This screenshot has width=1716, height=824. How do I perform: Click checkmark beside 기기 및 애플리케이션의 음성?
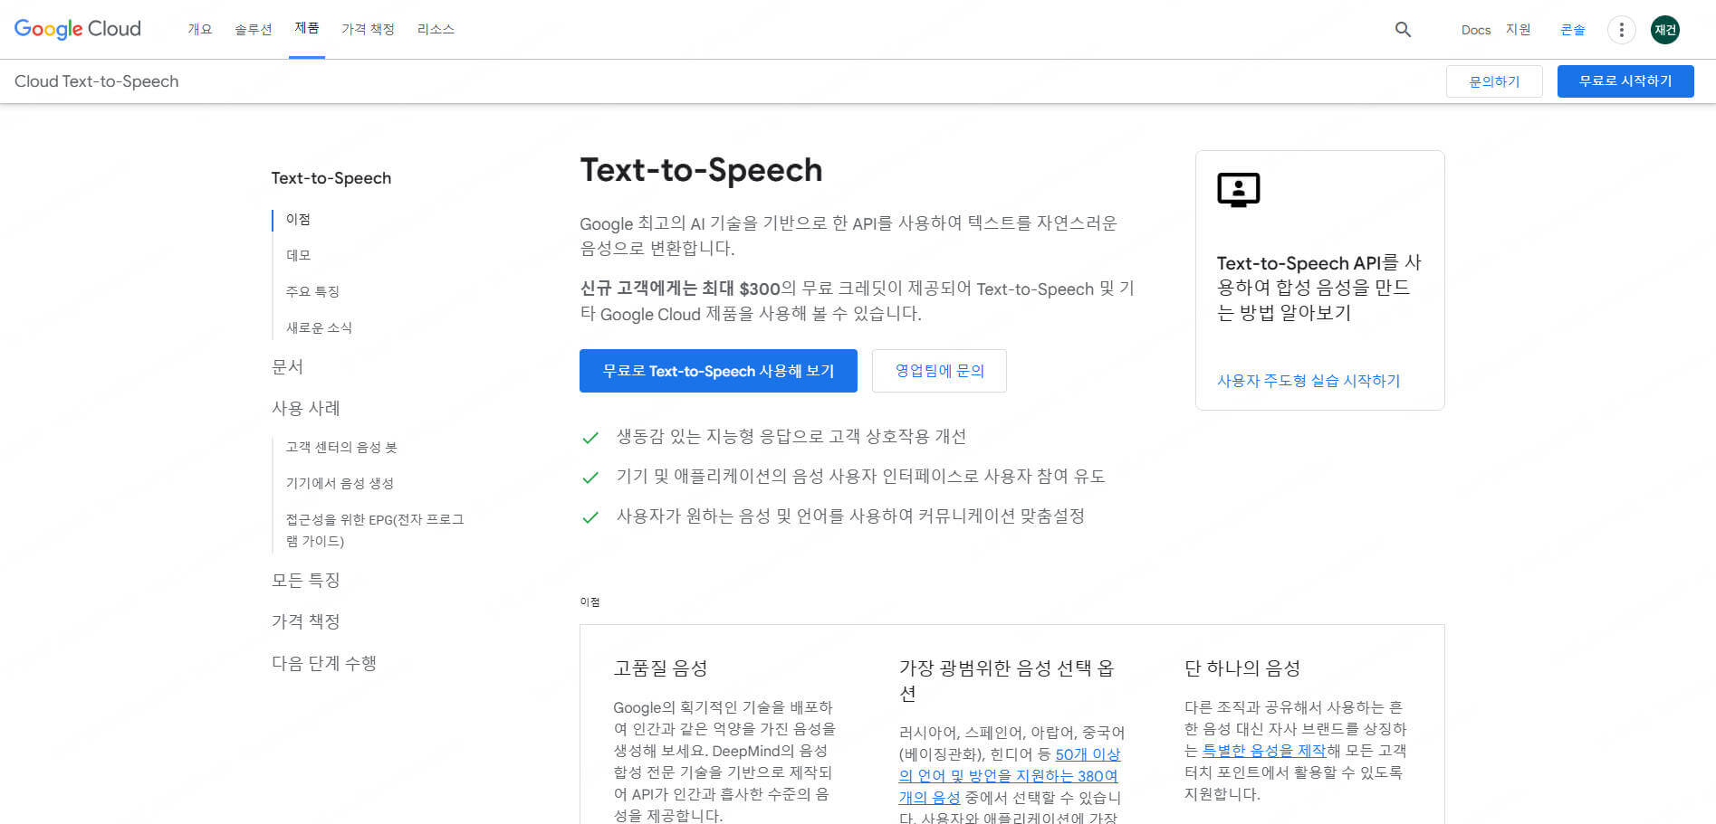(x=590, y=478)
